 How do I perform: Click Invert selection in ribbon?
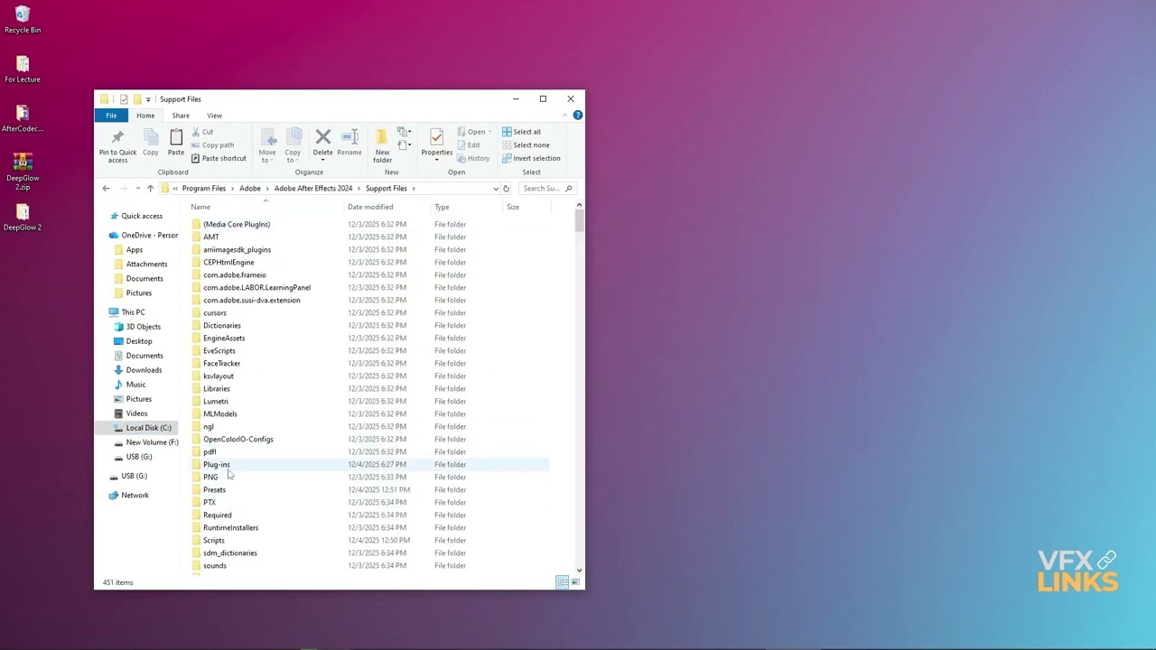point(531,158)
